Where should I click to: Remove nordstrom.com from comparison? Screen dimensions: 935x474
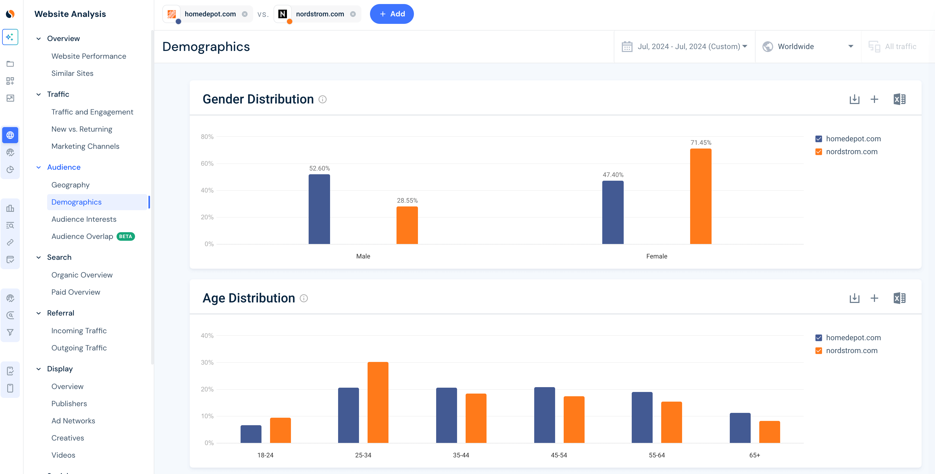[x=353, y=14]
